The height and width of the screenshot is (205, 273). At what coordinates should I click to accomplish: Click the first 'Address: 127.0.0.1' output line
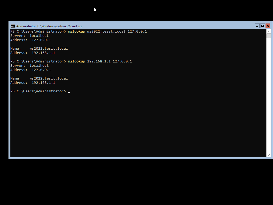(x=31, y=40)
